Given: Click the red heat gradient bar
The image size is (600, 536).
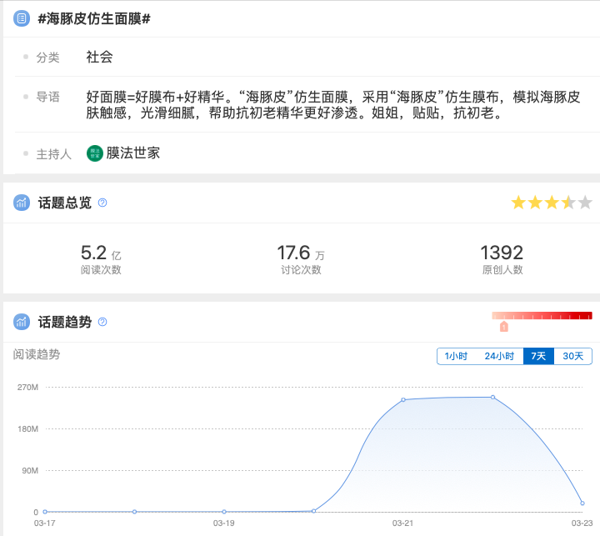Looking at the screenshot, I should [x=542, y=316].
